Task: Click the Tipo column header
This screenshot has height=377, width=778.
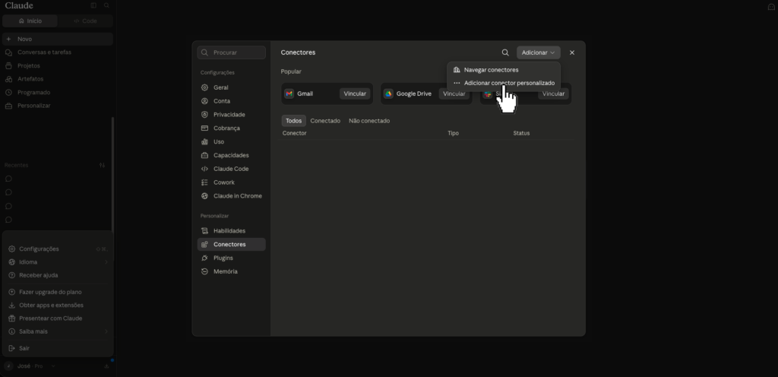Action: pyautogui.click(x=453, y=134)
